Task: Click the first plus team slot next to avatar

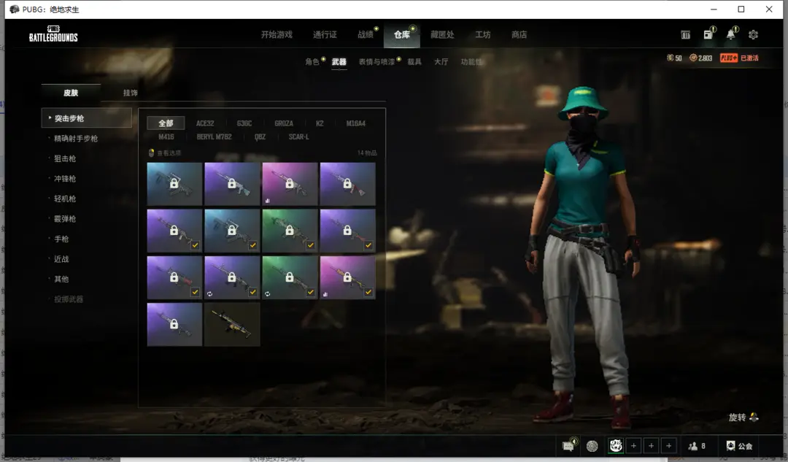Action: [x=634, y=446]
